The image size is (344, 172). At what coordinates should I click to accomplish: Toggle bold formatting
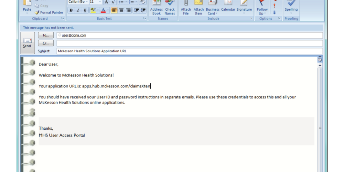click(71, 10)
